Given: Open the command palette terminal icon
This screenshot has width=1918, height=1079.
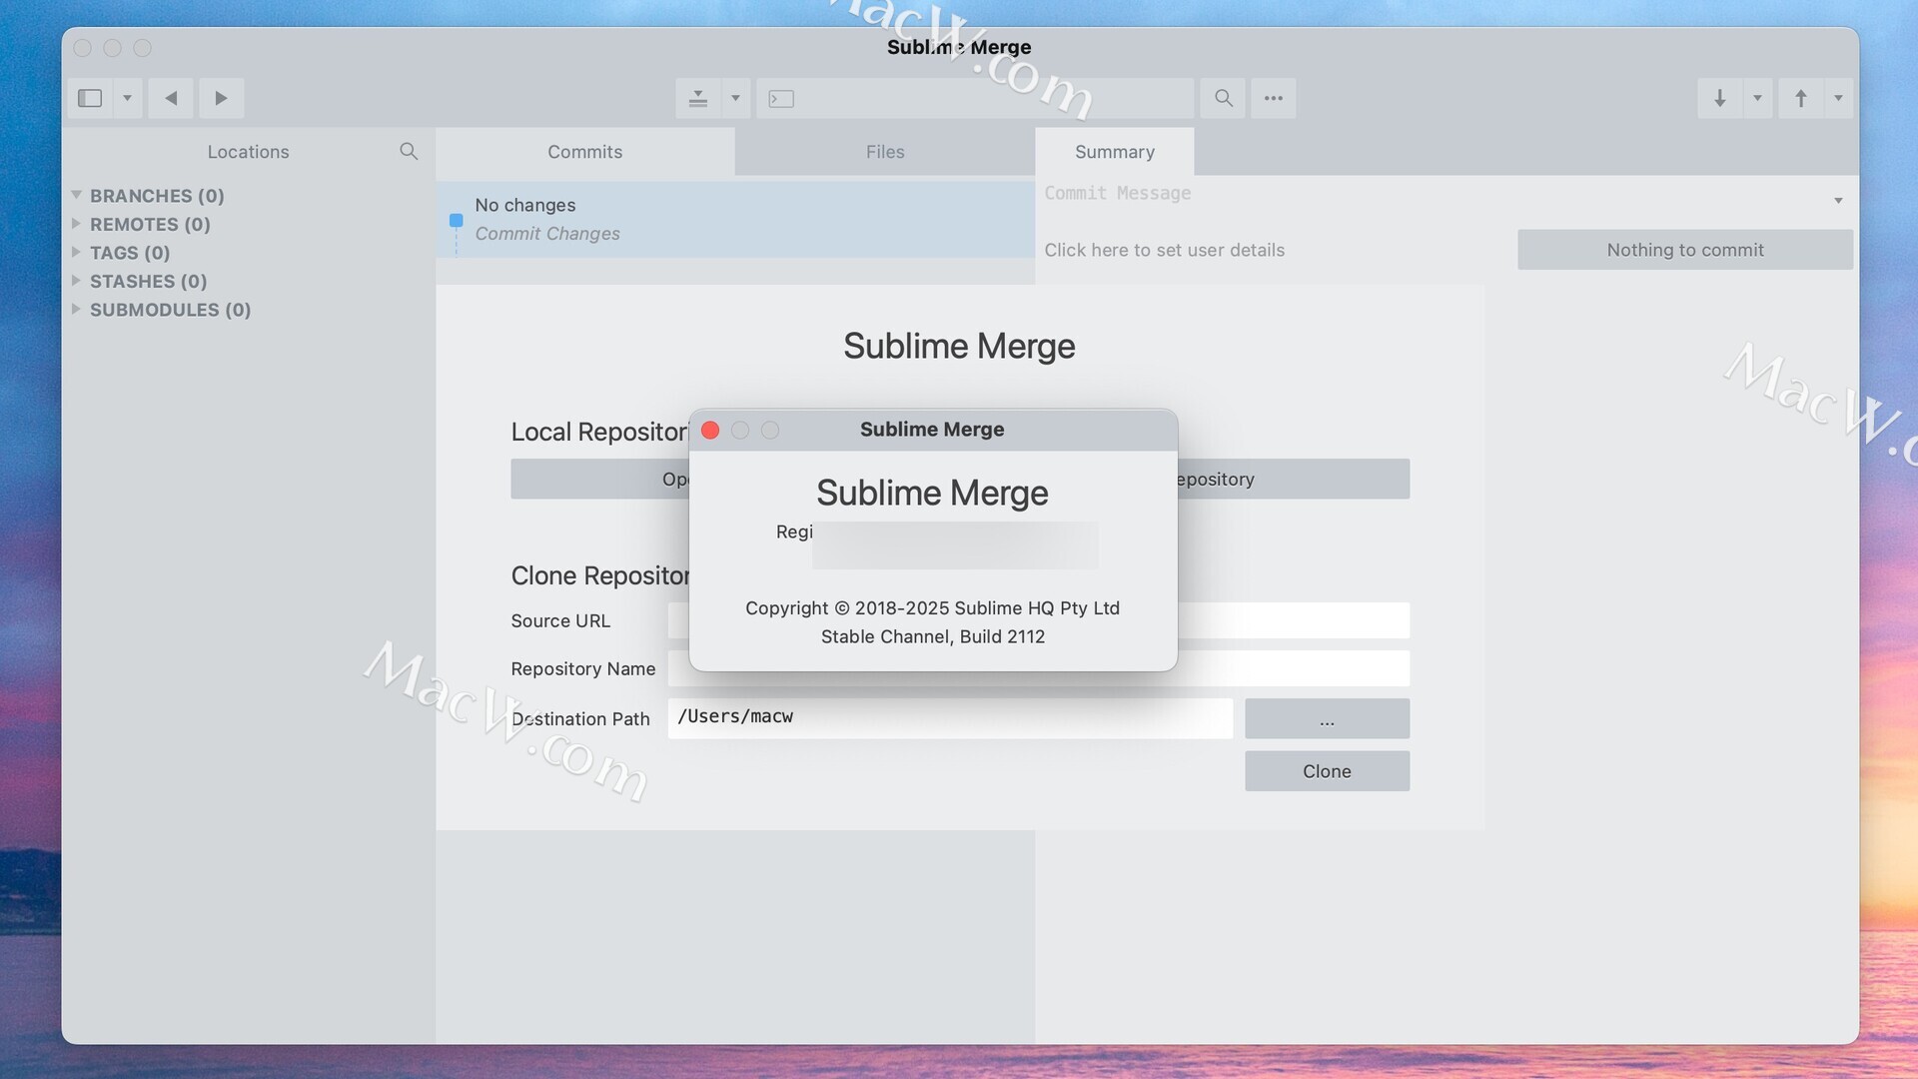Looking at the screenshot, I should [x=781, y=98].
